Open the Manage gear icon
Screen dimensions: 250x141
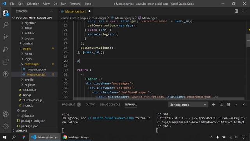5,126
